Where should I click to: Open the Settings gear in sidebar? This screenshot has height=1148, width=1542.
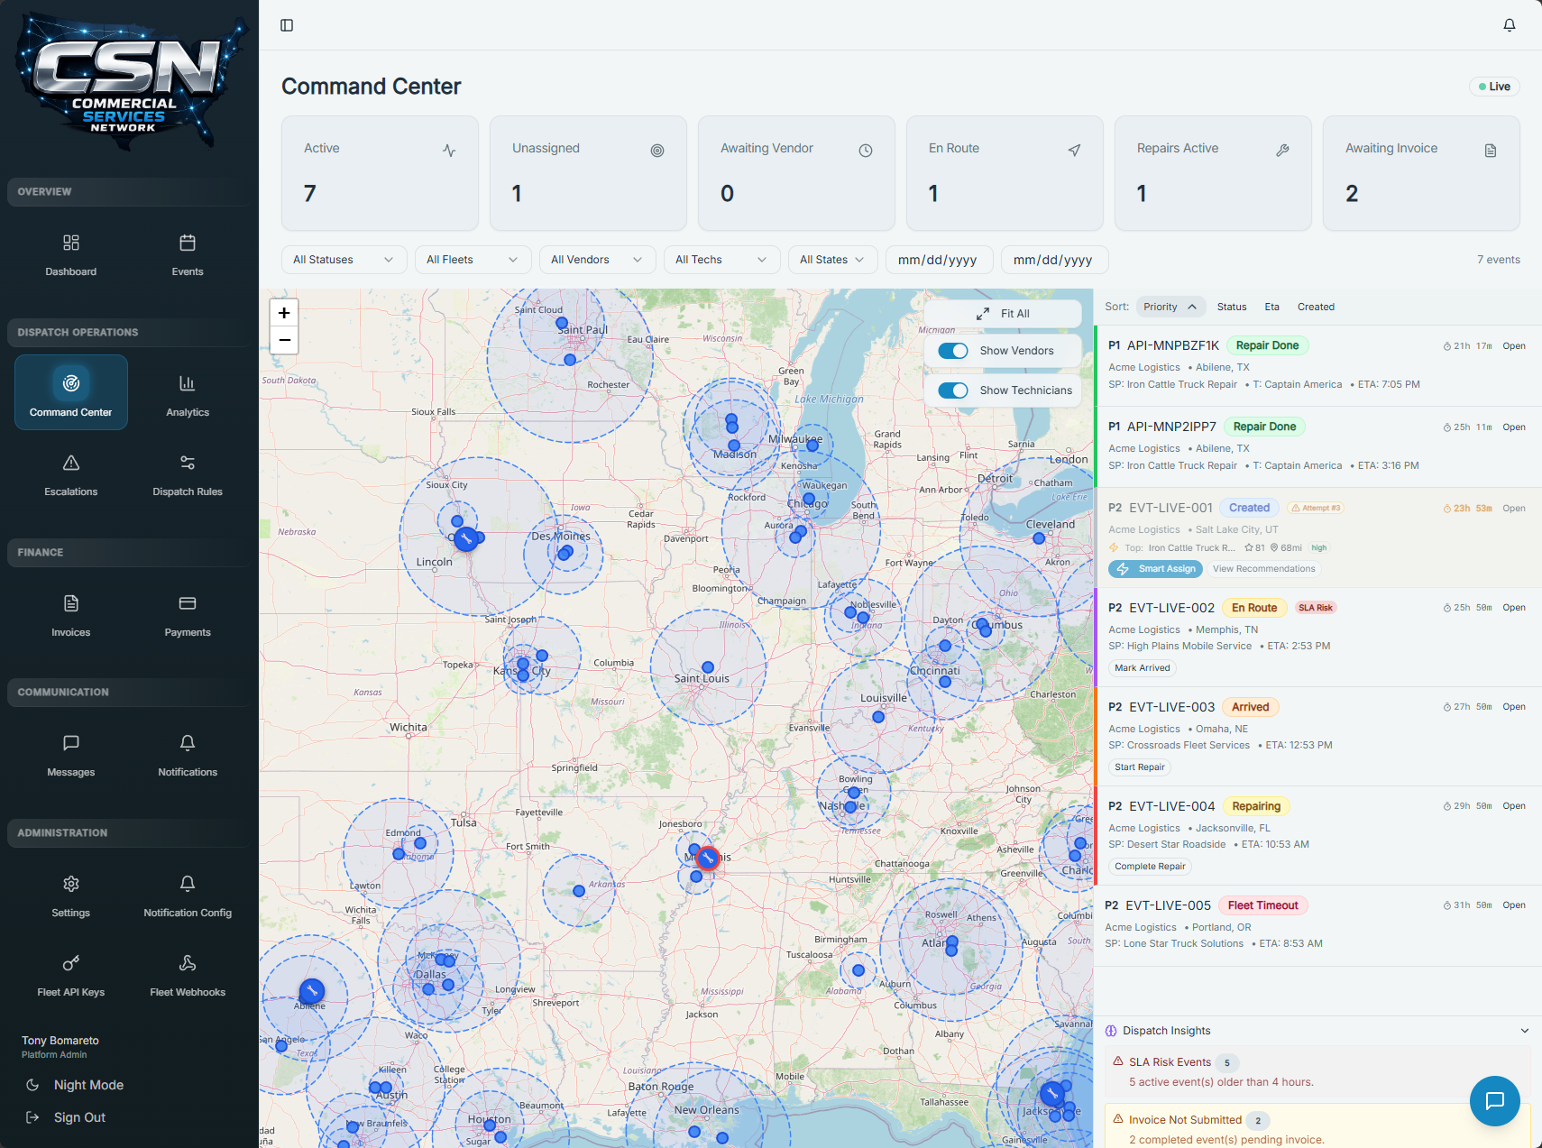(x=71, y=884)
